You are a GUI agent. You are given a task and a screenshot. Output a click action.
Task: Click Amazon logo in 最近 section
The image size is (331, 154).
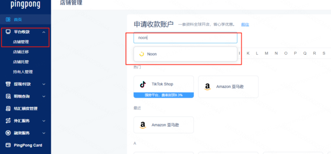143,125
